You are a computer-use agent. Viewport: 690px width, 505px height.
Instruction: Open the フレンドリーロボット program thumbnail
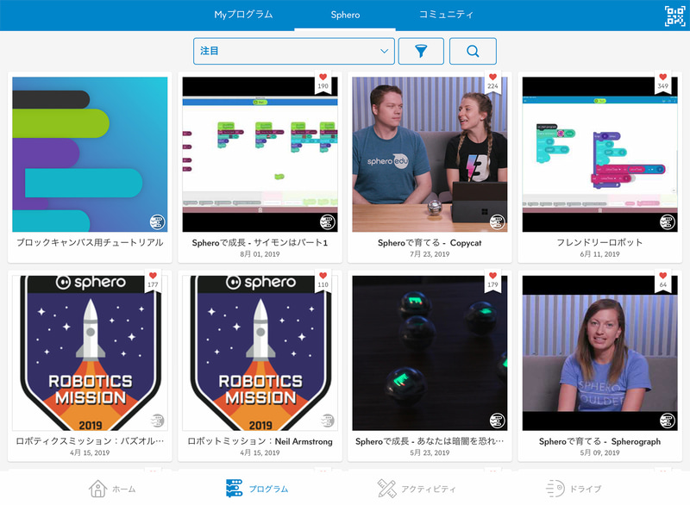pos(599,154)
